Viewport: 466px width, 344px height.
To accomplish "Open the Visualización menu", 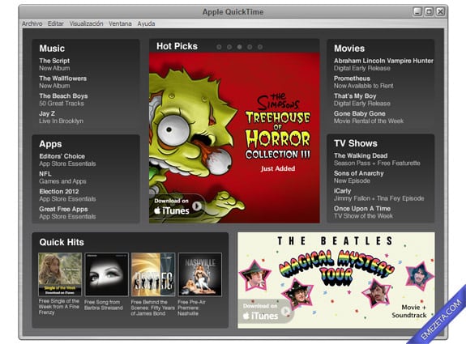I will (x=86, y=23).
